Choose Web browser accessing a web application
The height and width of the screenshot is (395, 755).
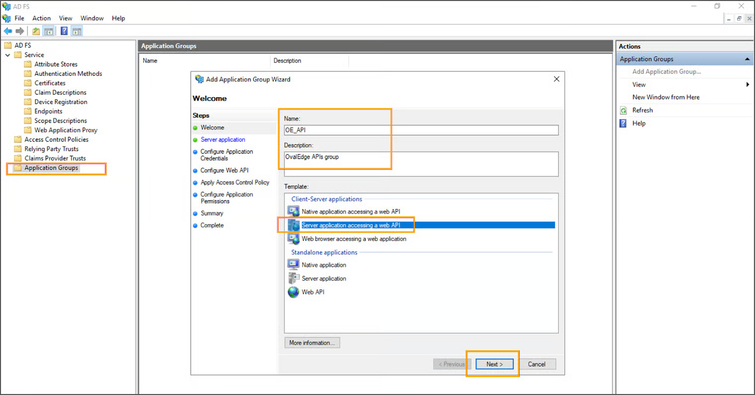[354, 239]
